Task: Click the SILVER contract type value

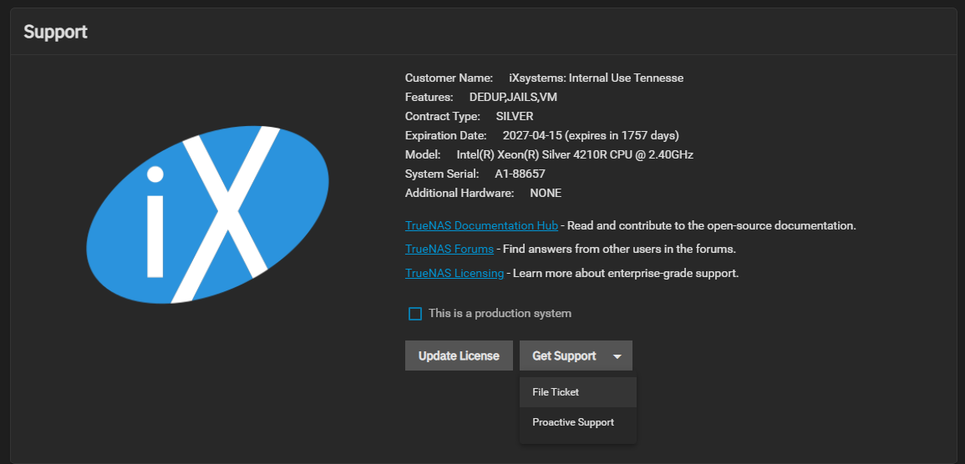Action: point(515,116)
